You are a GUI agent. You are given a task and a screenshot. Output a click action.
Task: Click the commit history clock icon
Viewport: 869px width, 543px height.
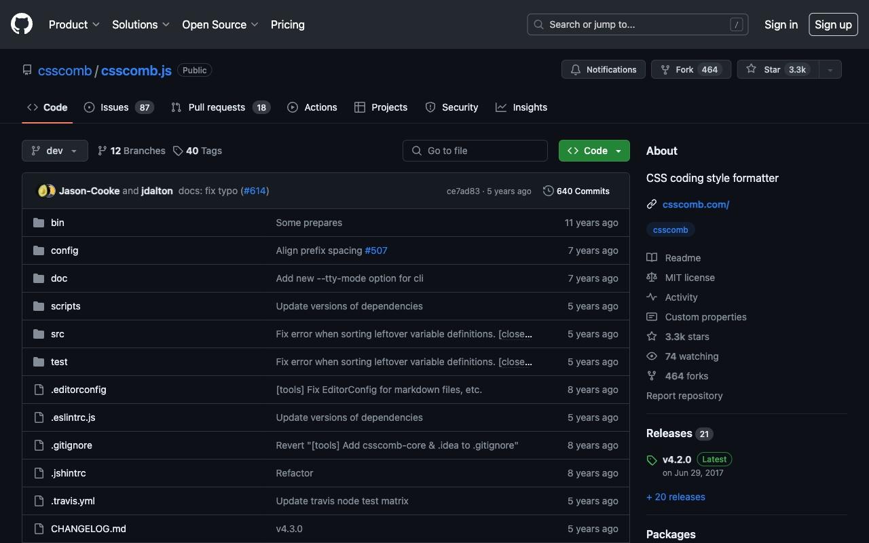pyautogui.click(x=549, y=191)
